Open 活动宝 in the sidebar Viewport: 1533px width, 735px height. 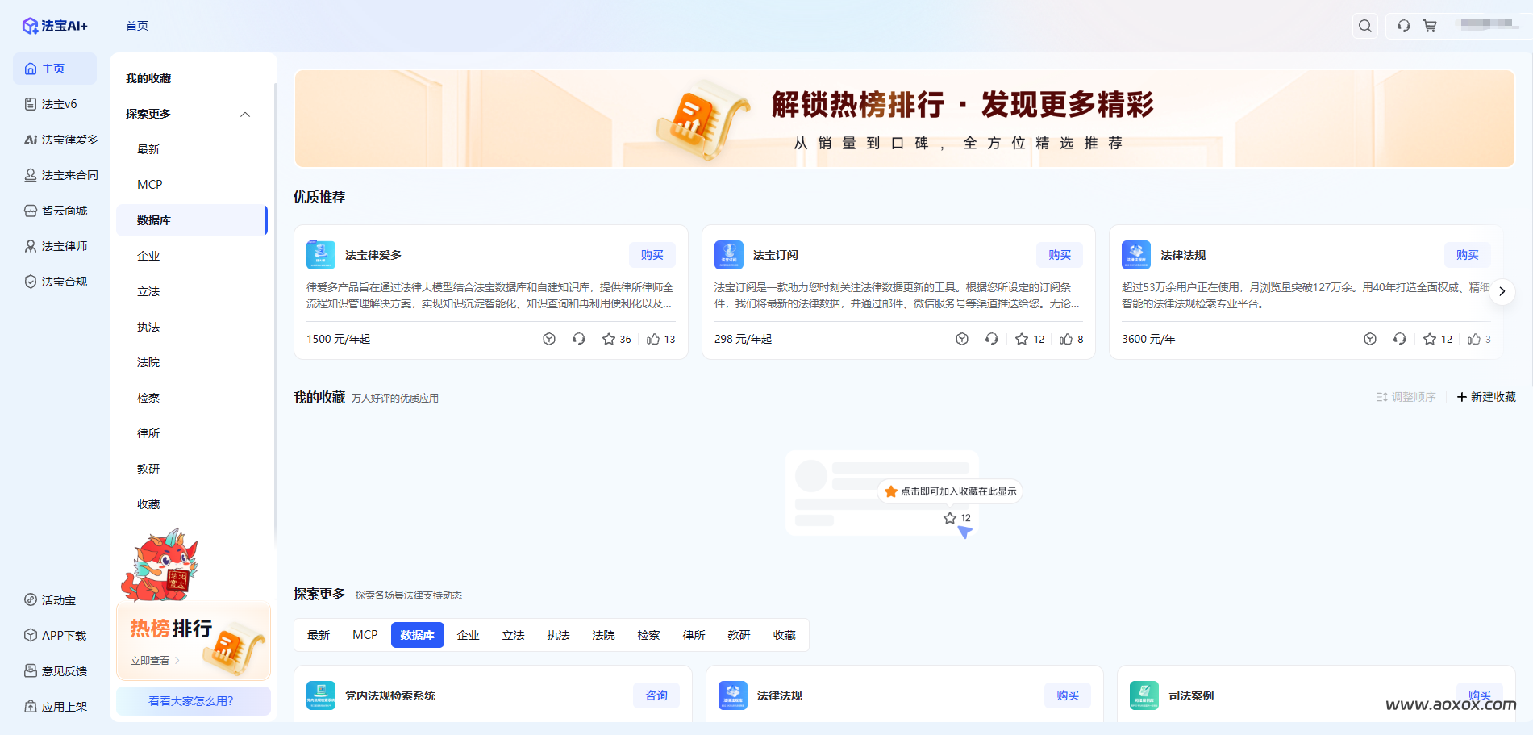click(x=50, y=600)
